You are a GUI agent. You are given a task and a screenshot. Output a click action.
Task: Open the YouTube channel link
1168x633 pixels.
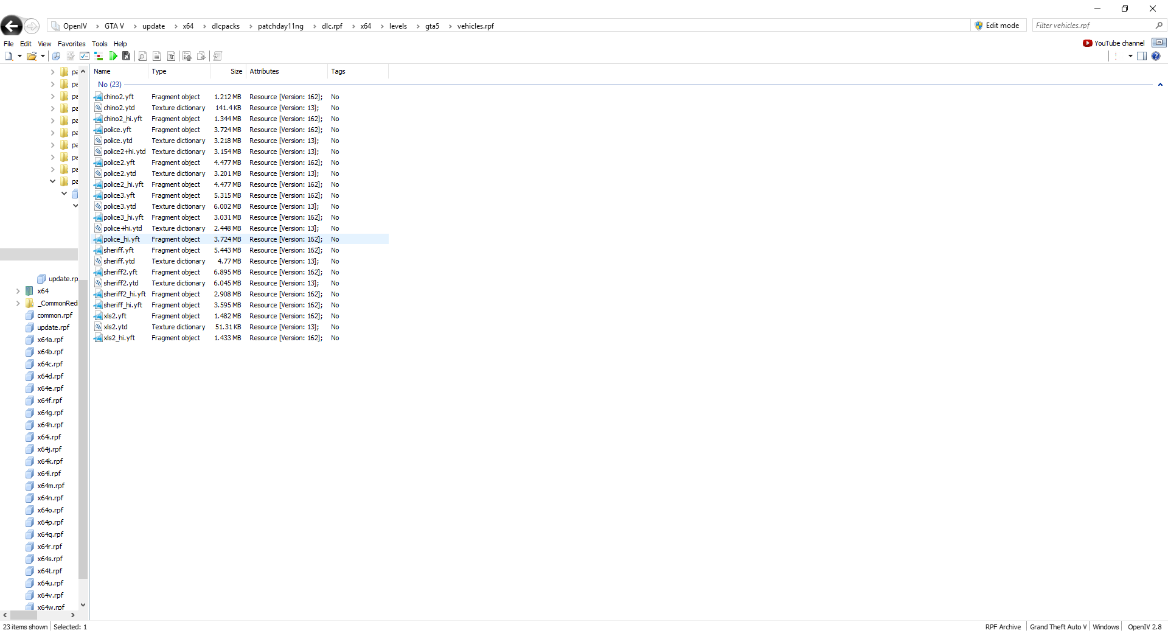pyautogui.click(x=1114, y=43)
